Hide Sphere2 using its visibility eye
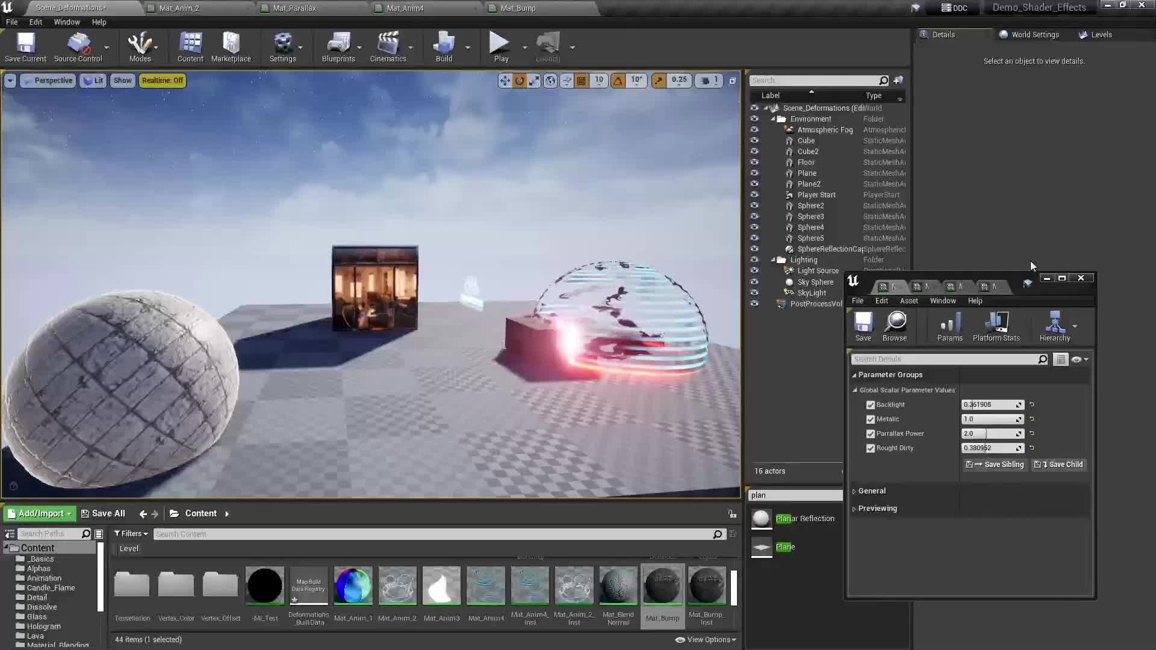 click(755, 205)
